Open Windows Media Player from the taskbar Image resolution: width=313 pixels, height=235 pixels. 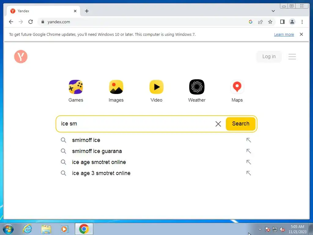click(65, 229)
